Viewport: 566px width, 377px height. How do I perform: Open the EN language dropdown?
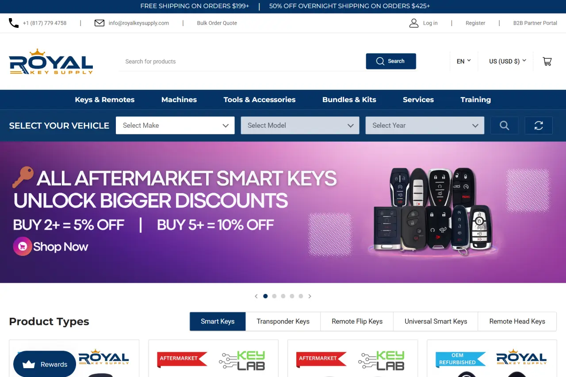463,61
